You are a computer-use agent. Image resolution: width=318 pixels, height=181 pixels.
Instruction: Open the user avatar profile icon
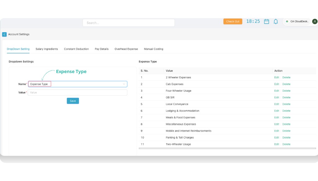coord(314,21)
